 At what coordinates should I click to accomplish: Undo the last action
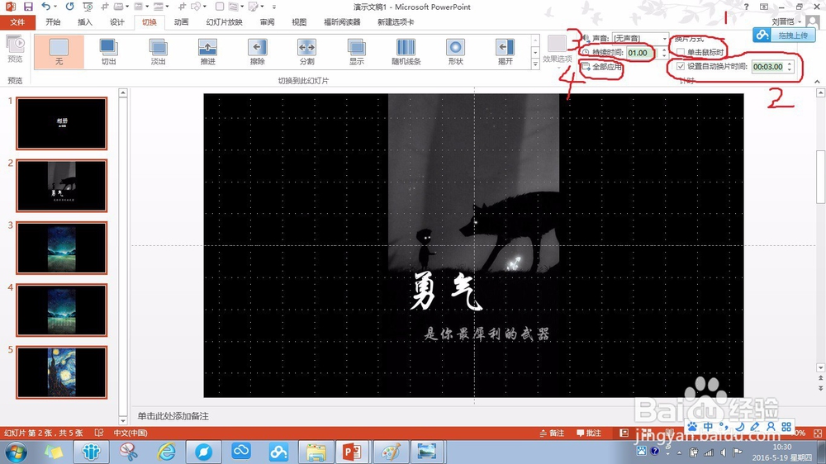(x=45, y=7)
